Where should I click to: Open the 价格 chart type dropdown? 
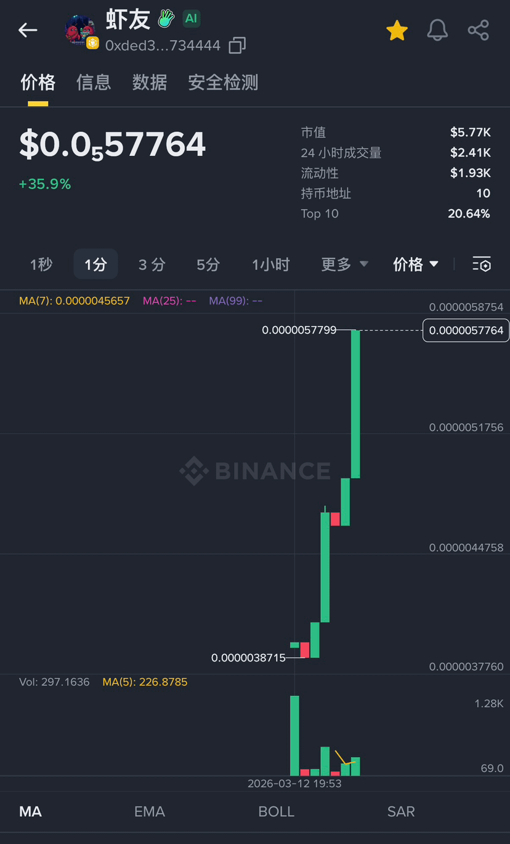416,264
